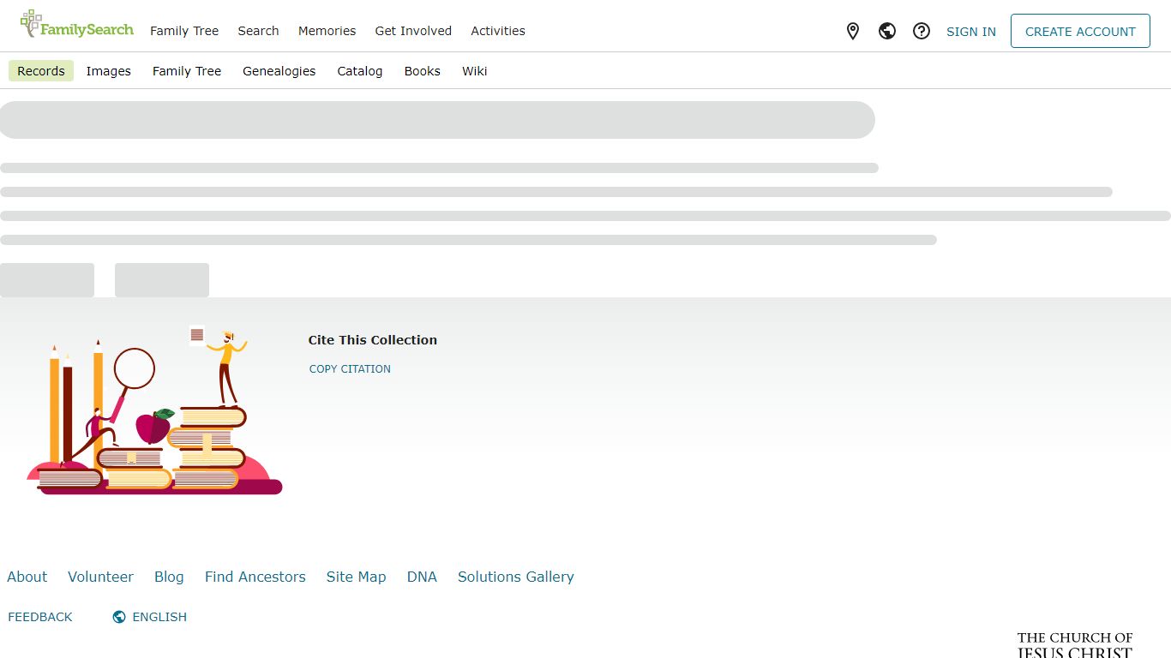This screenshot has width=1171, height=658.
Task: Open the Get Involved menu
Action: [413, 31]
